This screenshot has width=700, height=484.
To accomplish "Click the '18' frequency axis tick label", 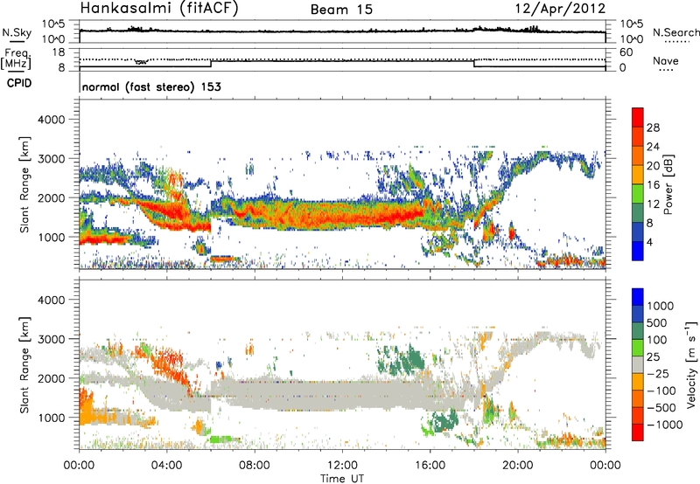I will [59, 52].
